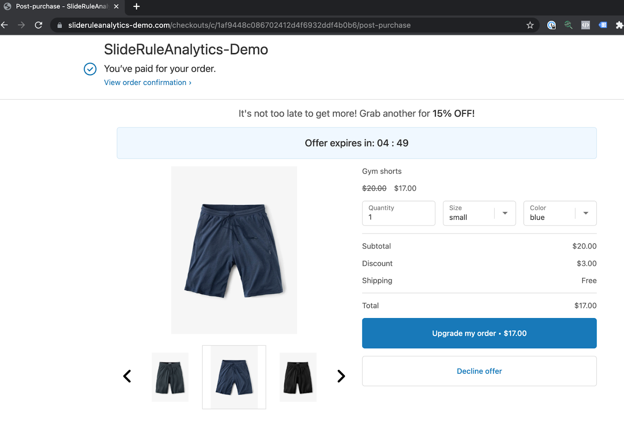Show previous product image with left arrow
This screenshot has width=624, height=424.
127,376
